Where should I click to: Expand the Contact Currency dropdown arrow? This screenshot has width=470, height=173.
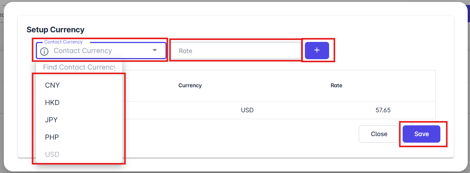point(155,50)
